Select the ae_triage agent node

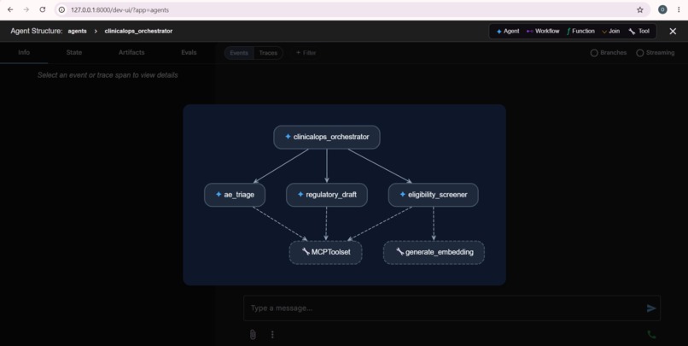coord(235,195)
